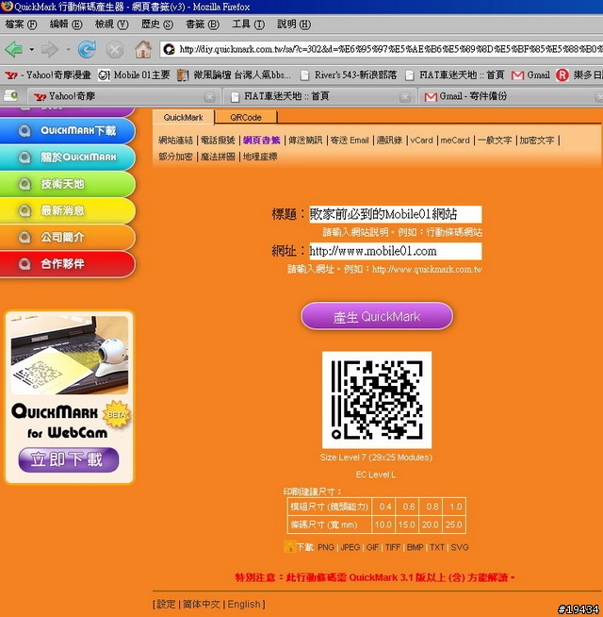603x617 pixels.
Task: Open the 歷史 (S) menu
Action: 156,25
